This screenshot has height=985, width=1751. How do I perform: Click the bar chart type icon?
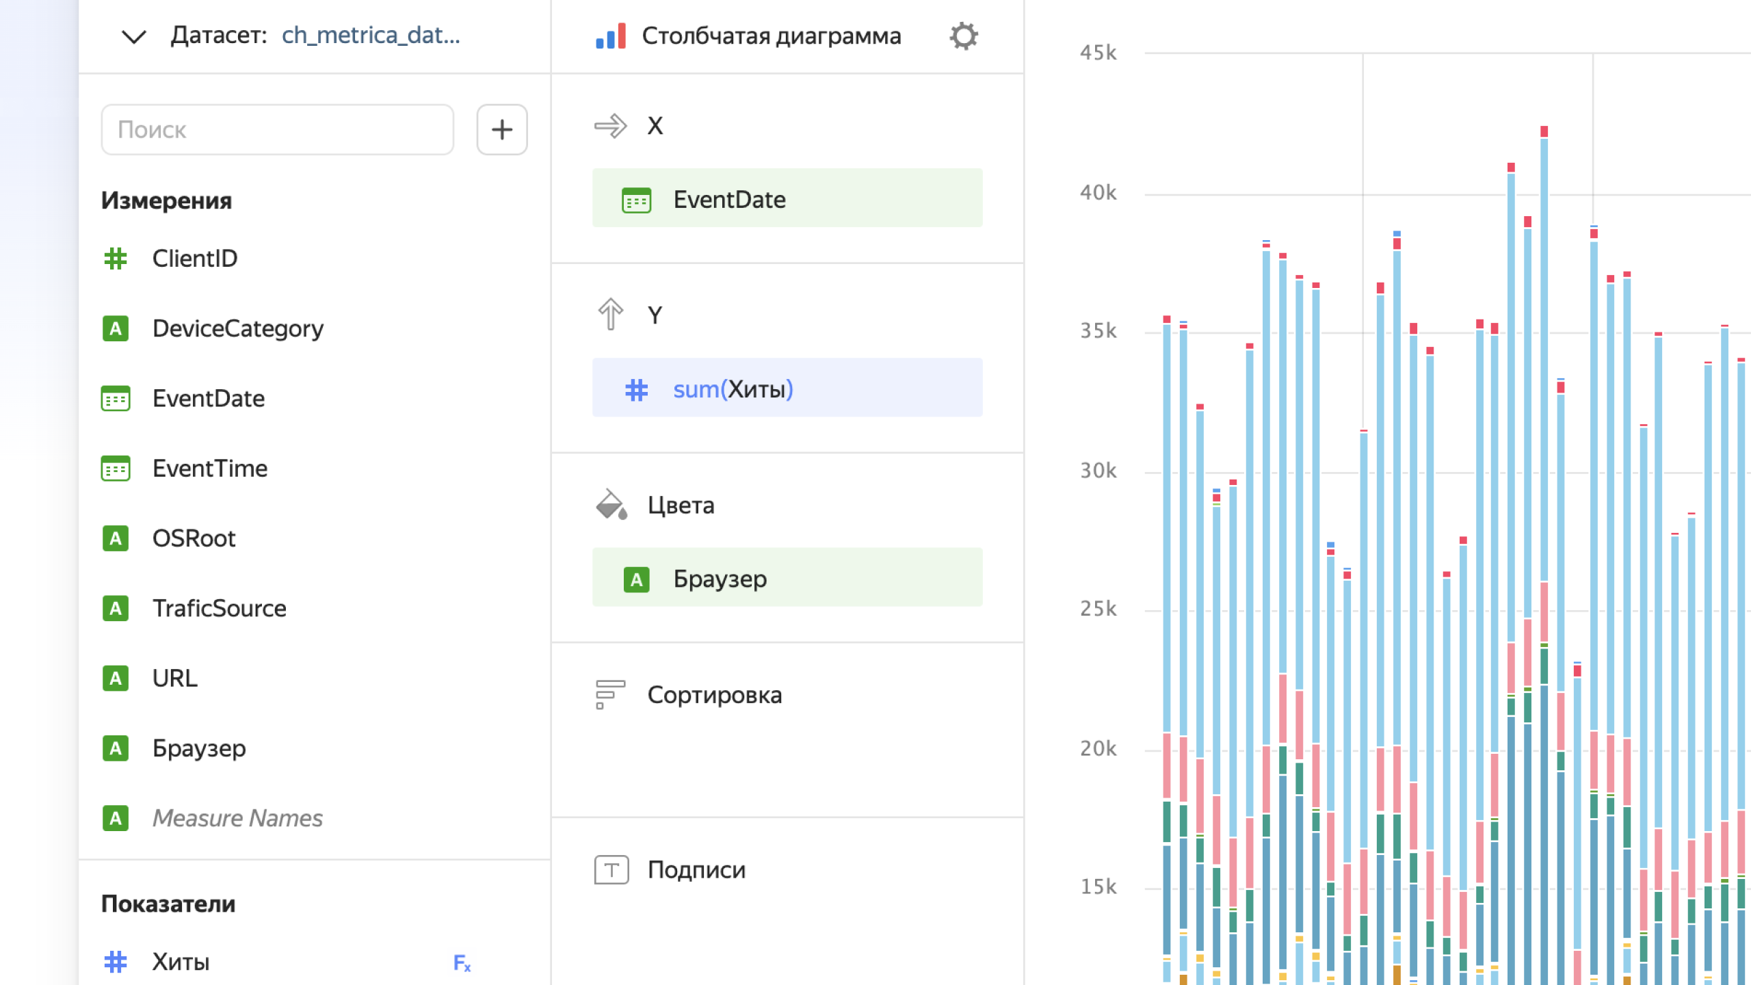click(x=611, y=36)
